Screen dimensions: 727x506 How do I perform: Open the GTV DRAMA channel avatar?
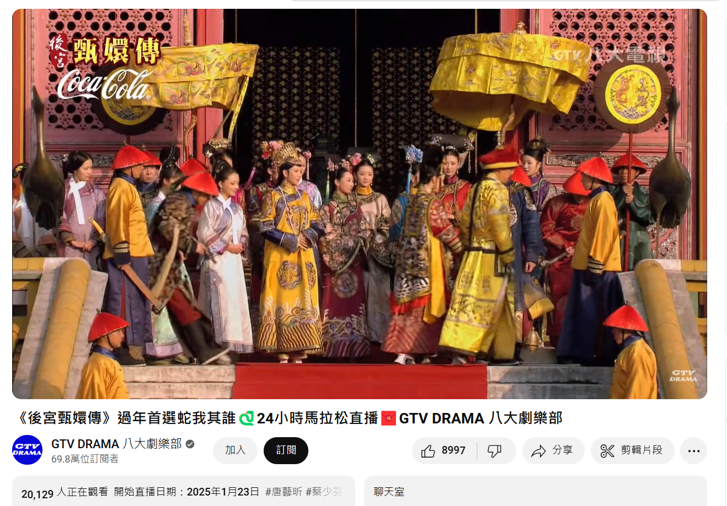[x=27, y=450]
